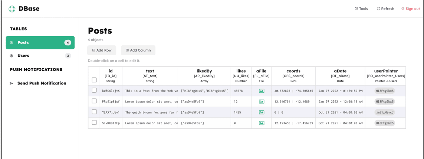This screenshot has height=159, width=424.
Task: Open user pointer jmt1zMsvcJ
Action: [385, 113]
